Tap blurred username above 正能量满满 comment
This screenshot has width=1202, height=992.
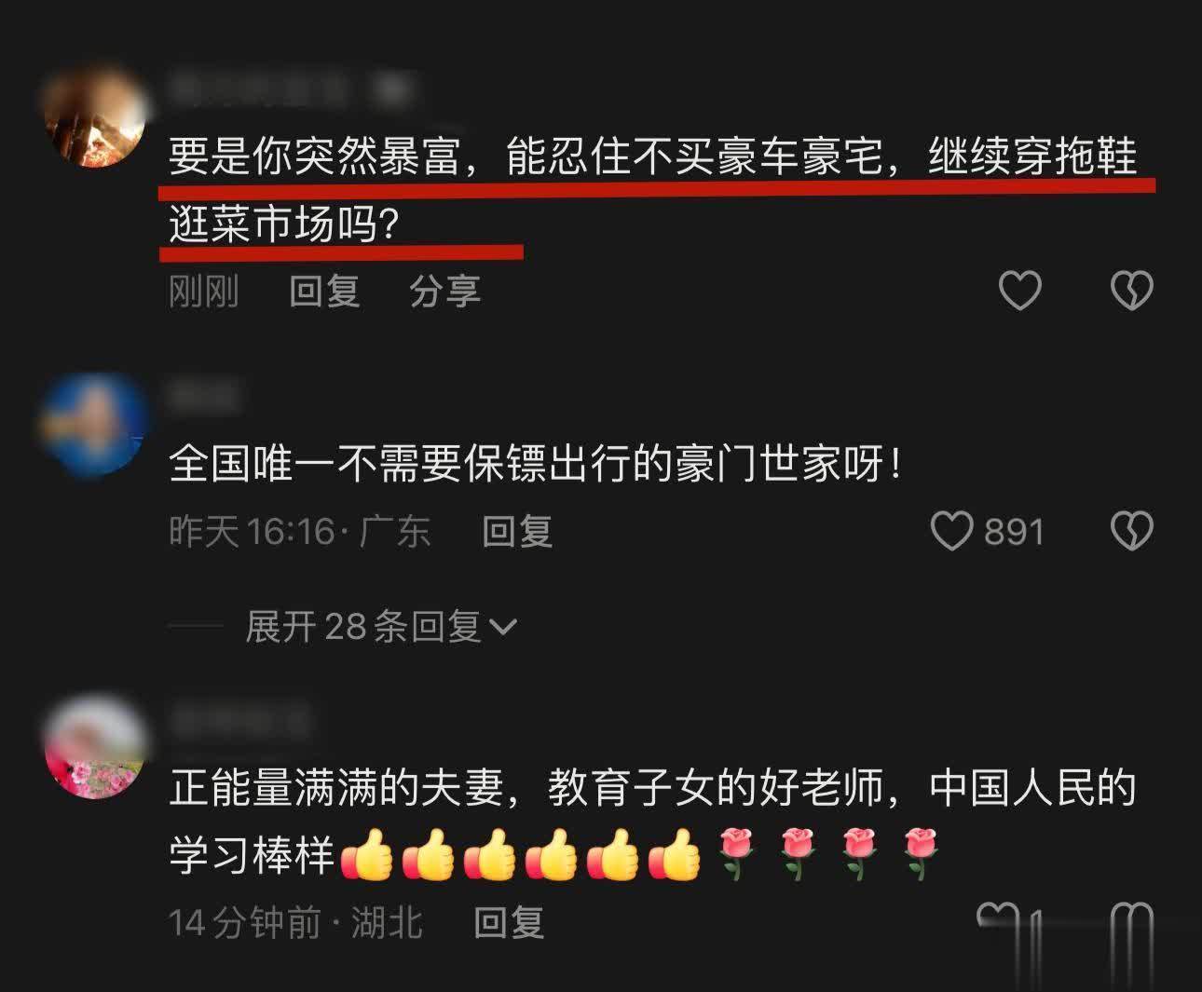(239, 720)
